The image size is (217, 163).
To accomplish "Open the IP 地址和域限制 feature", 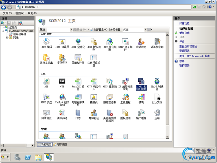I will click(125, 84).
